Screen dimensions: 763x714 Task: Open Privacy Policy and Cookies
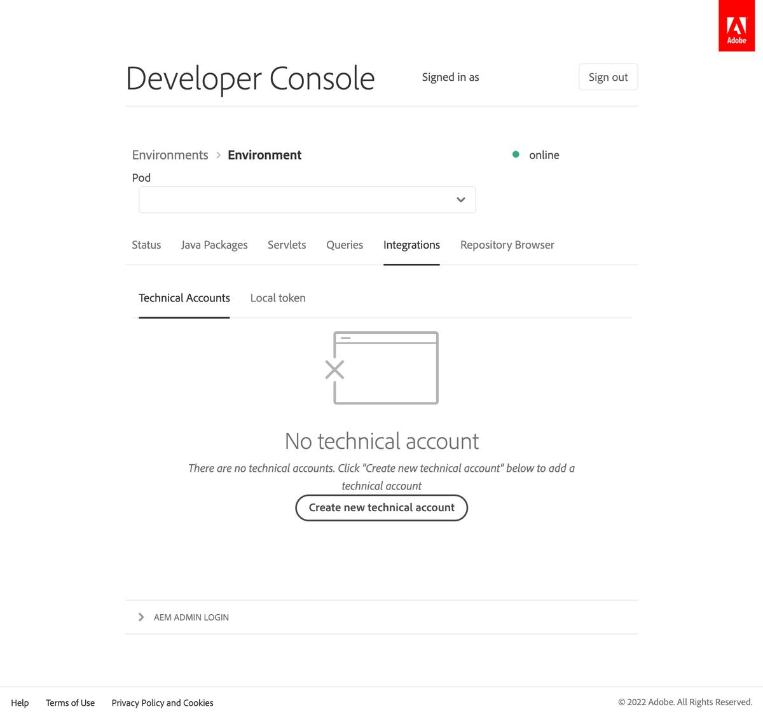[162, 703]
